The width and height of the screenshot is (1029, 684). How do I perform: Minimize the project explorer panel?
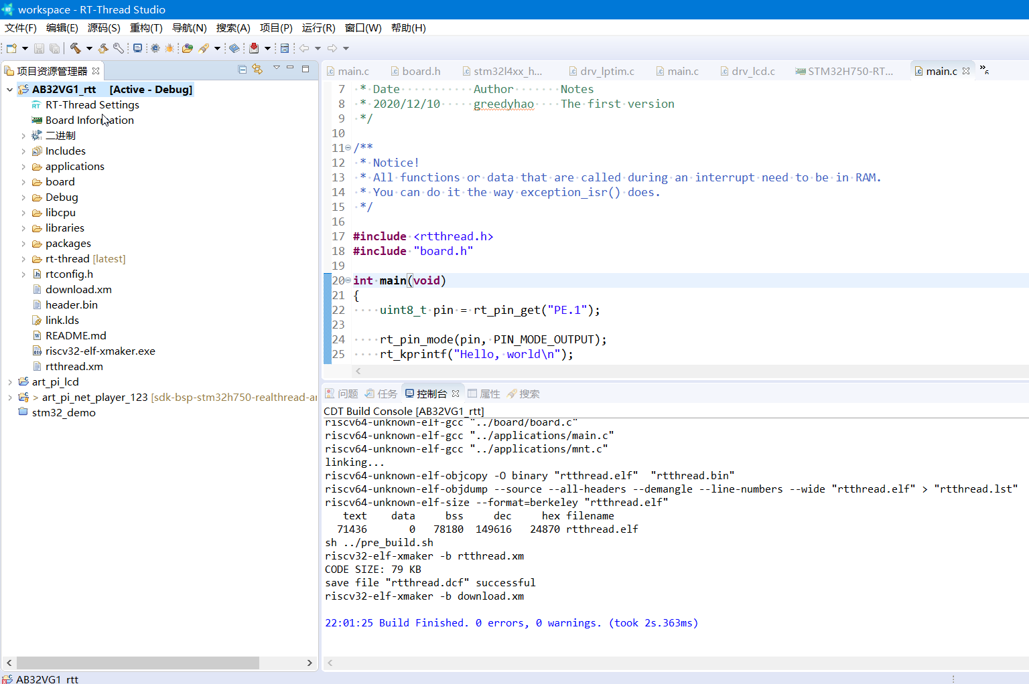click(x=290, y=68)
